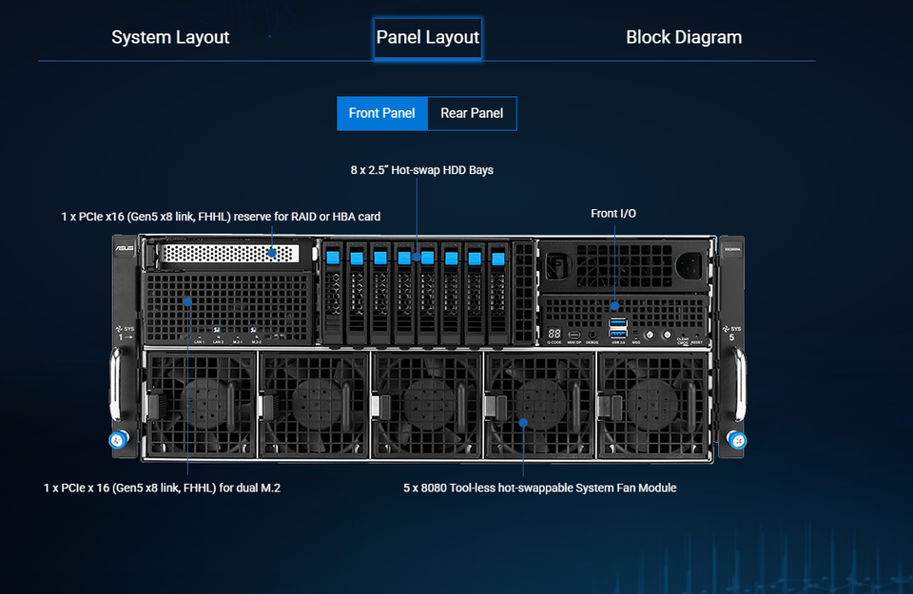Click the leftmost system fan module
The width and height of the screenshot is (913, 594).
tap(200, 404)
